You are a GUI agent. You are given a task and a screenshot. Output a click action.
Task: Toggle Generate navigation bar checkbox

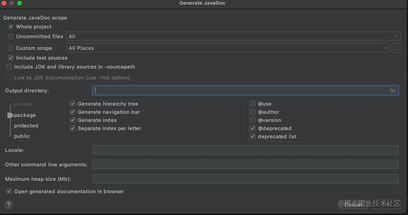pyautogui.click(x=73, y=112)
